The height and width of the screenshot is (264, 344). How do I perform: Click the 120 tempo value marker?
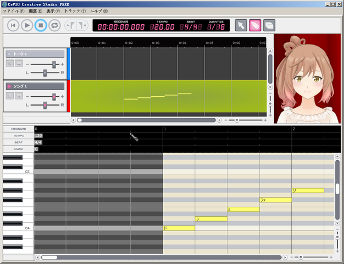click(38, 136)
